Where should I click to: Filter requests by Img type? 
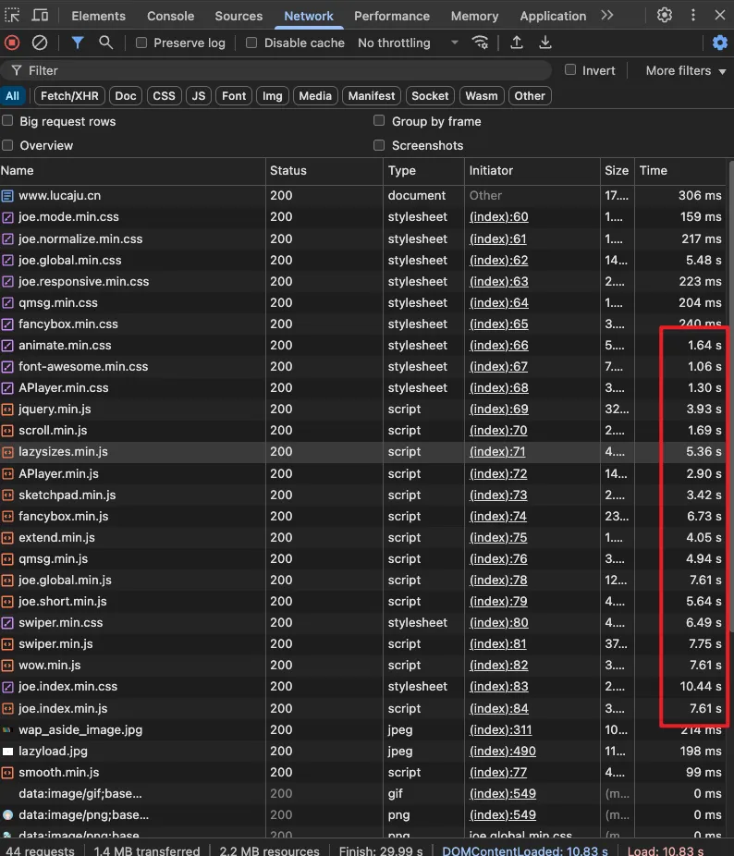(x=272, y=96)
